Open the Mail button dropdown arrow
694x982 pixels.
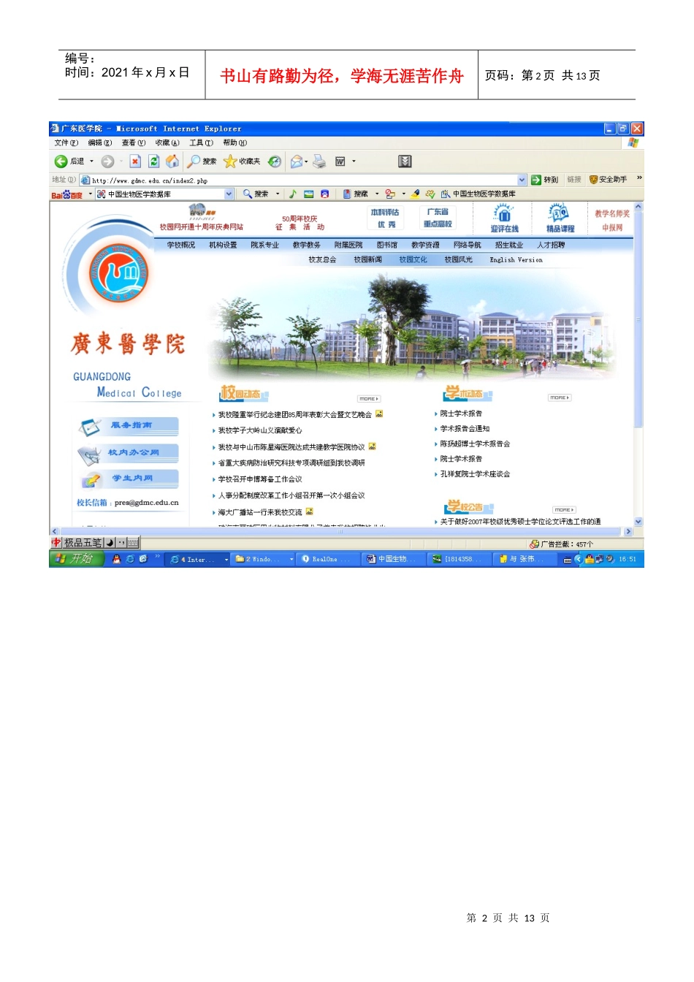tap(306, 161)
